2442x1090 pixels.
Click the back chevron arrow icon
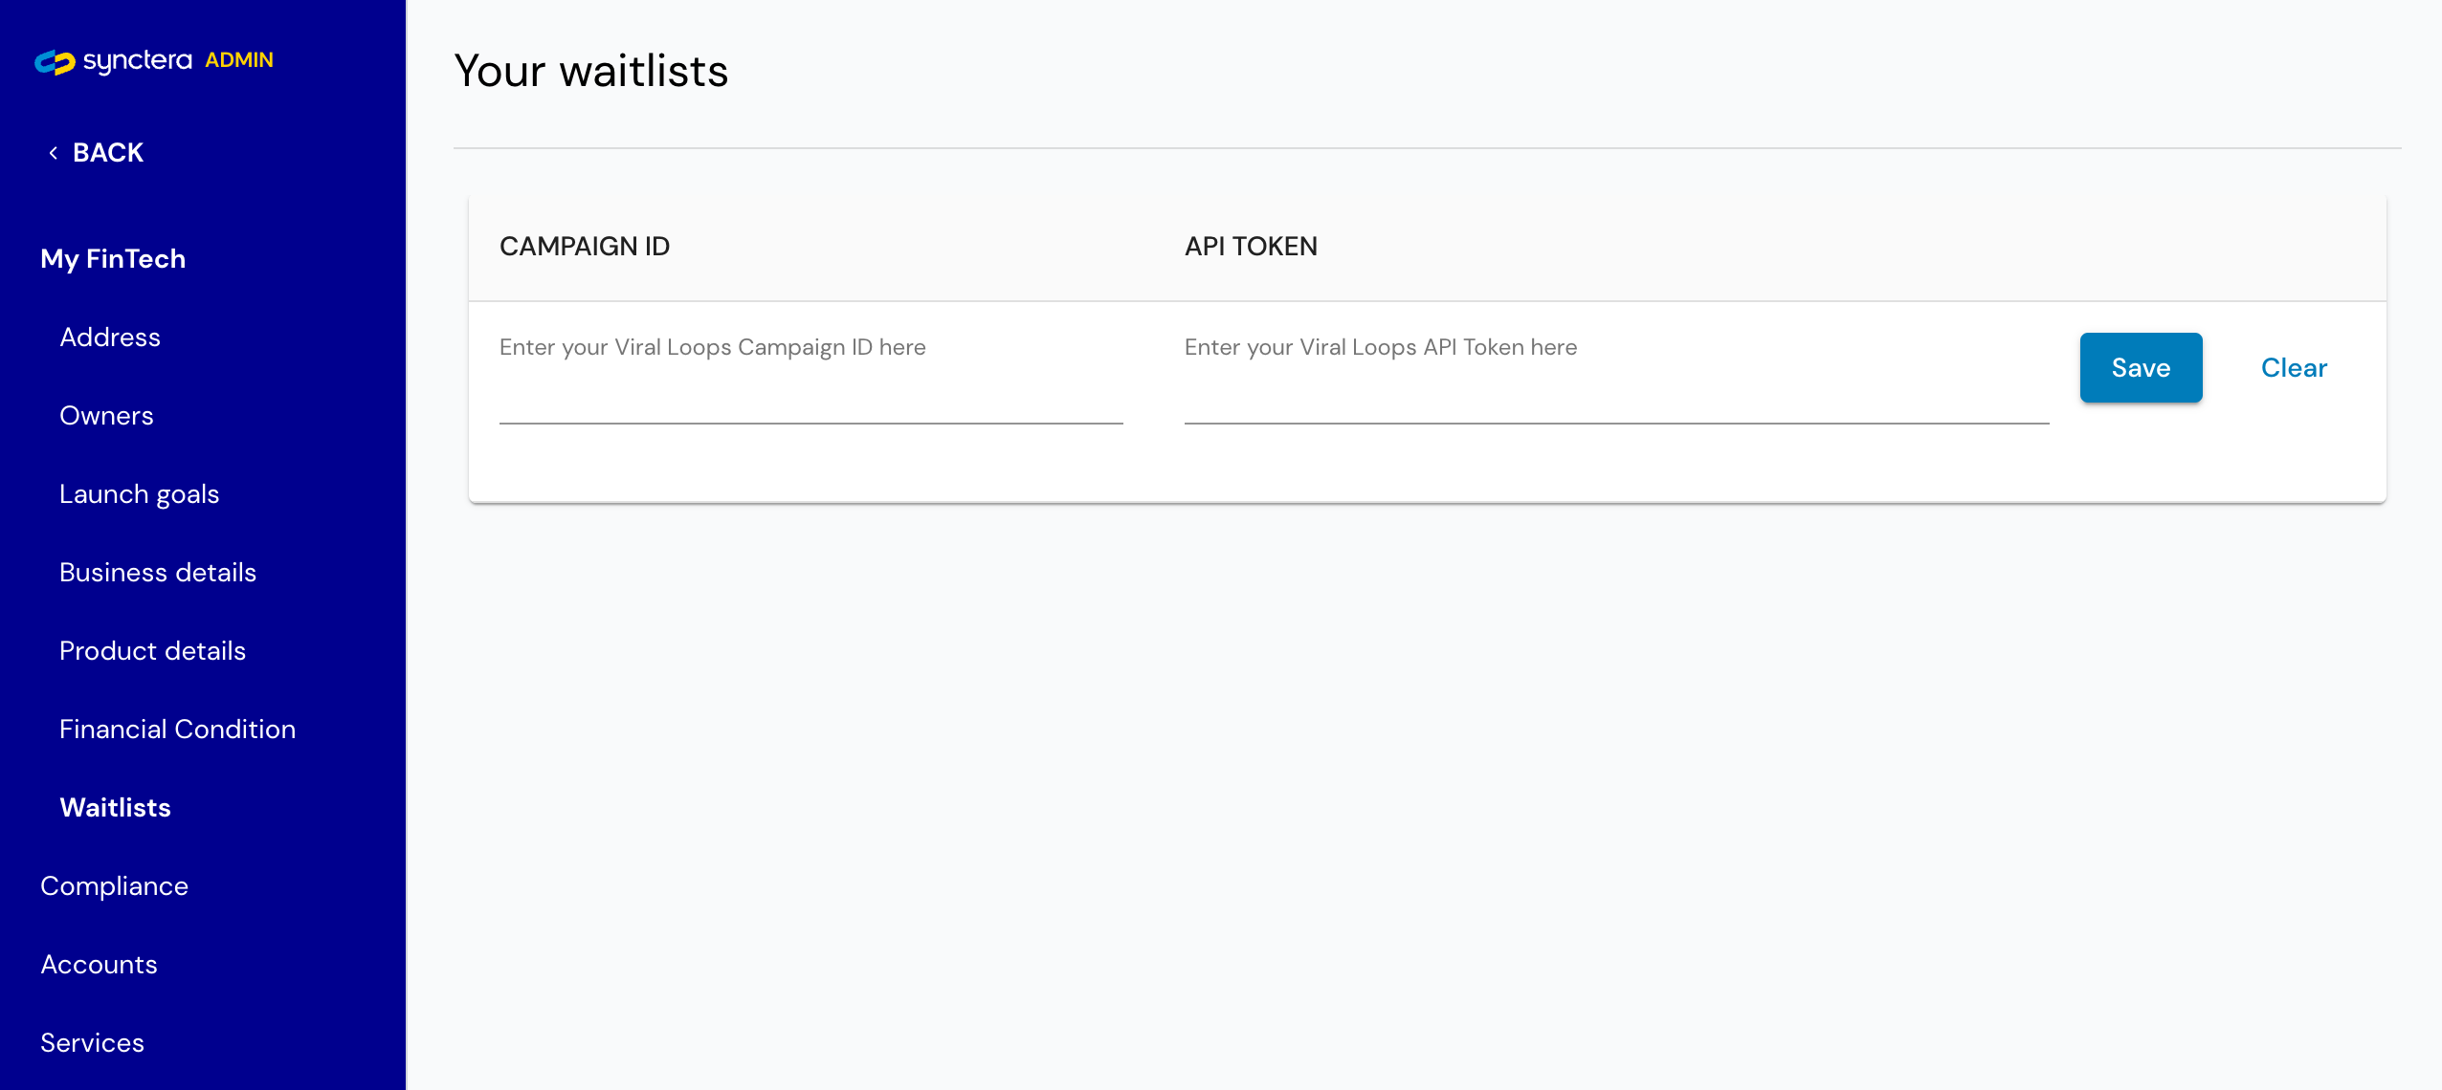(x=54, y=153)
